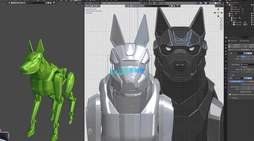Enable the Optimal Display checkbox
The image size is (254, 141).
click(x=241, y=92)
